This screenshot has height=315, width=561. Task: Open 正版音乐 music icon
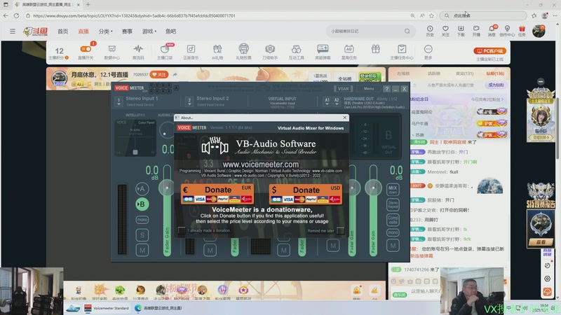pos(191,52)
